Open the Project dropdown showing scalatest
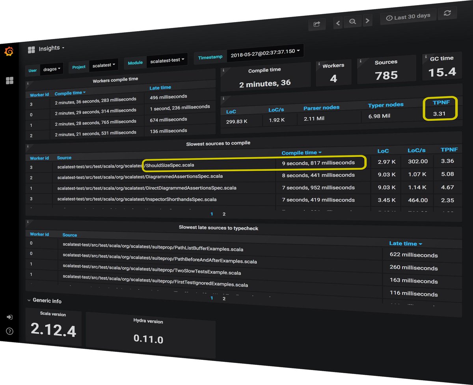This screenshot has height=385, width=473. point(104,65)
